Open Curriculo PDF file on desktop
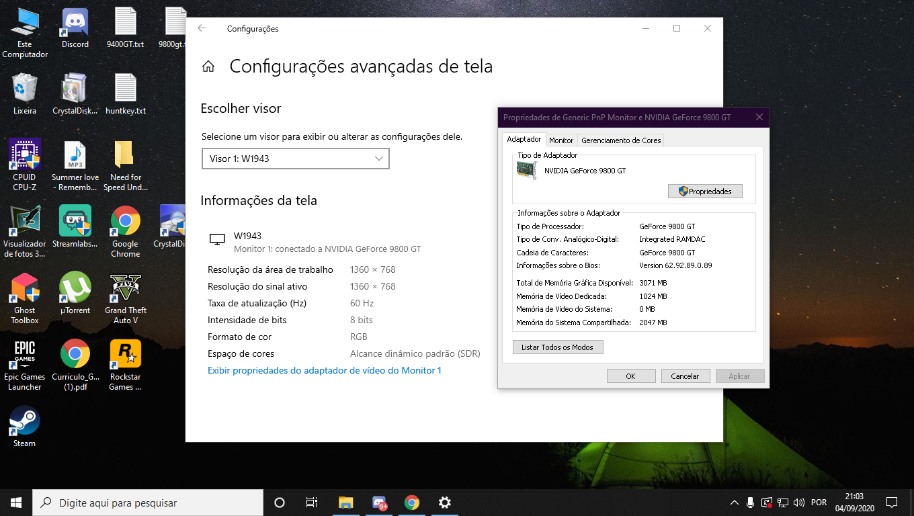 (x=75, y=365)
